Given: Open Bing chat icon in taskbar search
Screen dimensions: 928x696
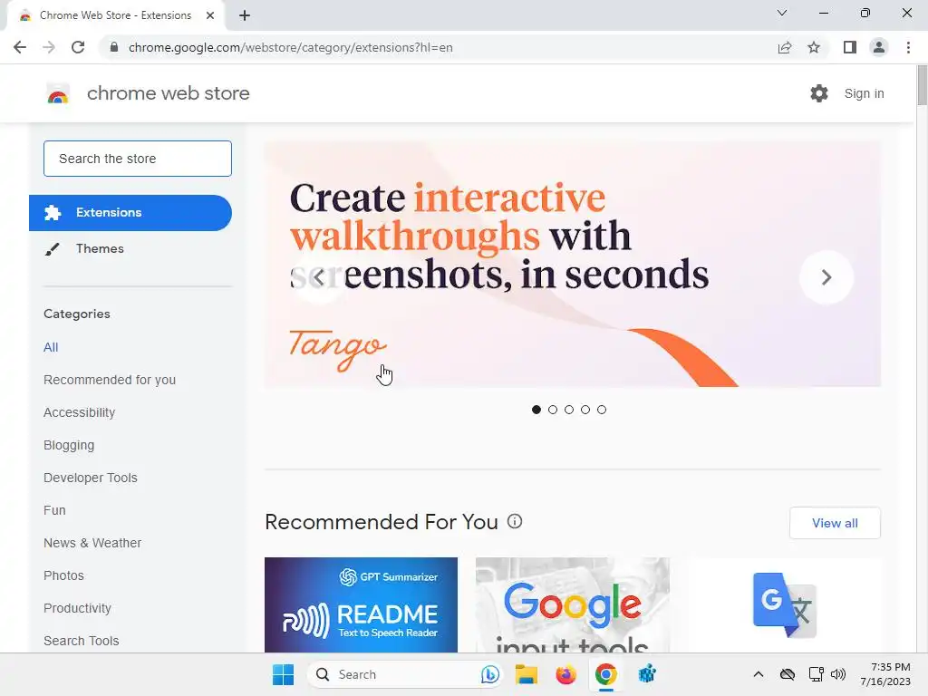Looking at the screenshot, I should pyautogui.click(x=489, y=674).
